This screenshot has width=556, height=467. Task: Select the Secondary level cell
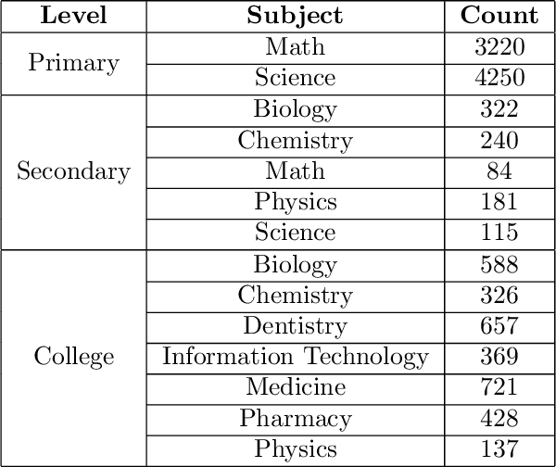(x=74, y=171)
